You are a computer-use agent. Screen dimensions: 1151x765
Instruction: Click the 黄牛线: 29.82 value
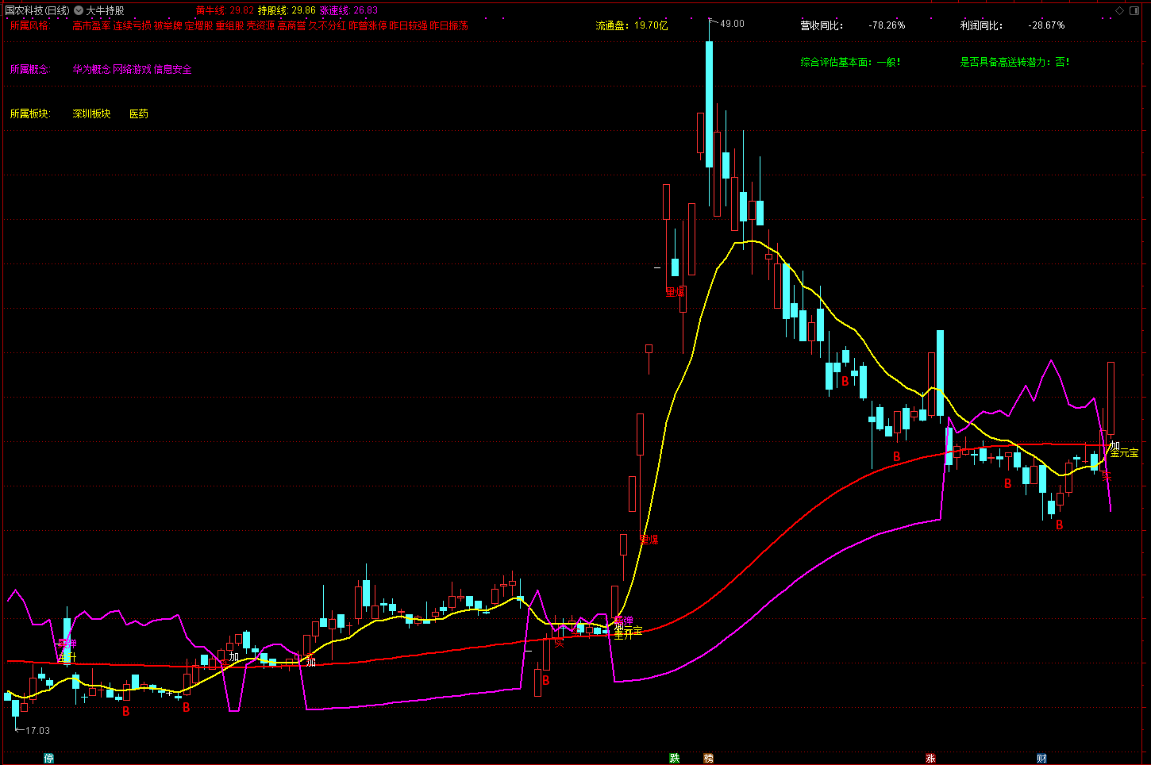coord(225,11)
